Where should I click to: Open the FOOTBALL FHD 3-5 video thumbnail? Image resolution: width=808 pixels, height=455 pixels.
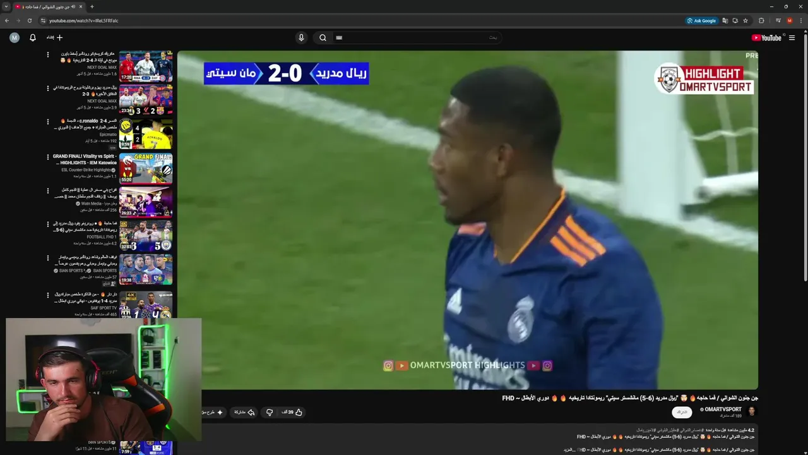pos(146,235)
